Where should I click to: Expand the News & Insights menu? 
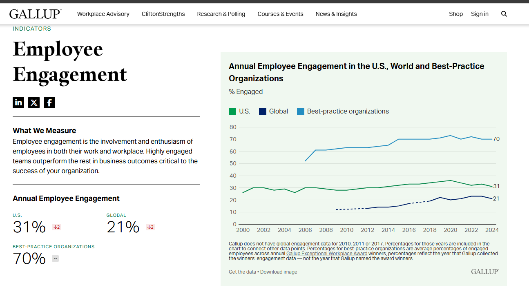click(x=336, y=14)
